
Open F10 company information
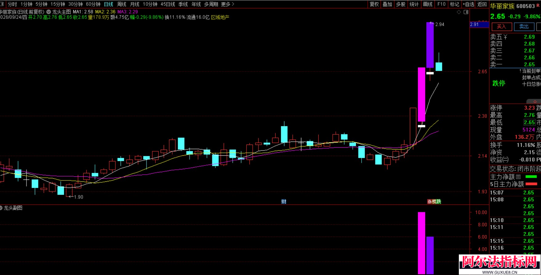[441, 4]
